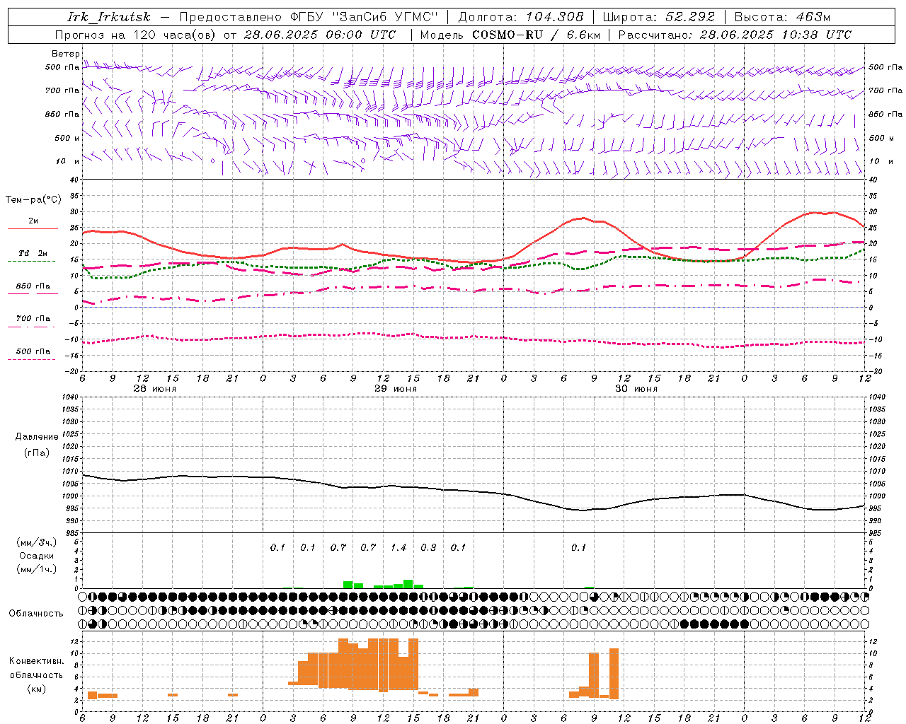
Task: Click the 0.3 precipitation amount
Action: (x=428, y=547)
